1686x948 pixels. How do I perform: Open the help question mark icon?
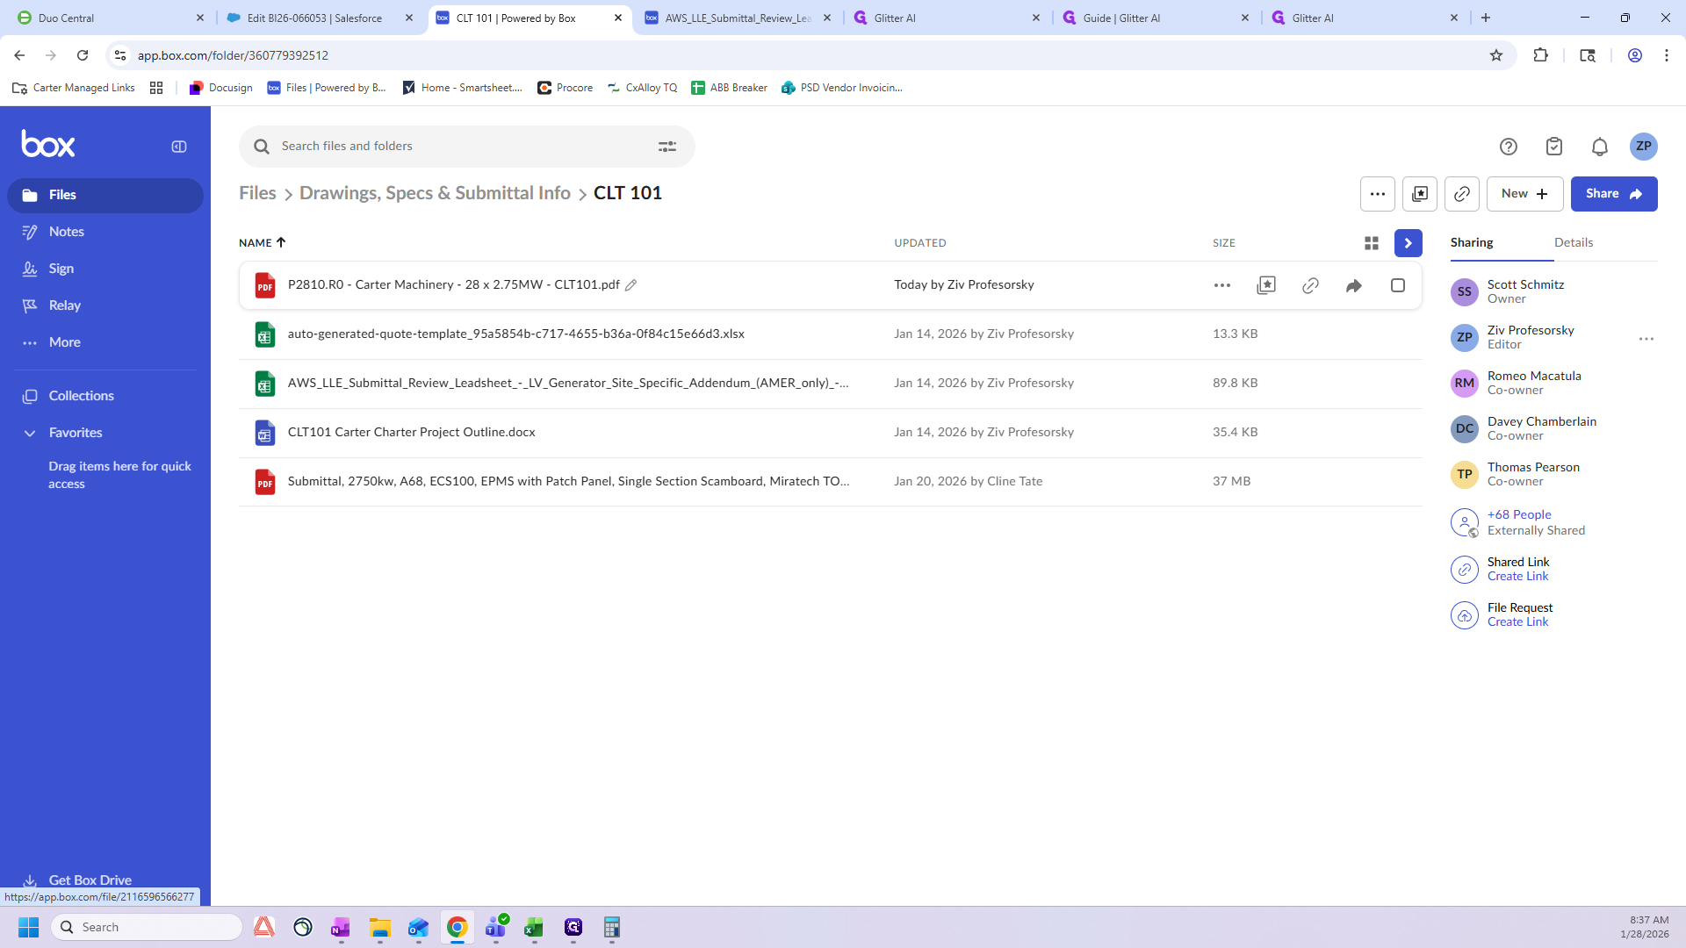[x=1509, y=147]
